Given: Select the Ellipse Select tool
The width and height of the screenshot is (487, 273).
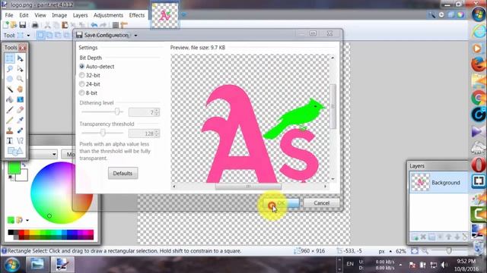Looking at the screenshot, I should coord(10,79).
